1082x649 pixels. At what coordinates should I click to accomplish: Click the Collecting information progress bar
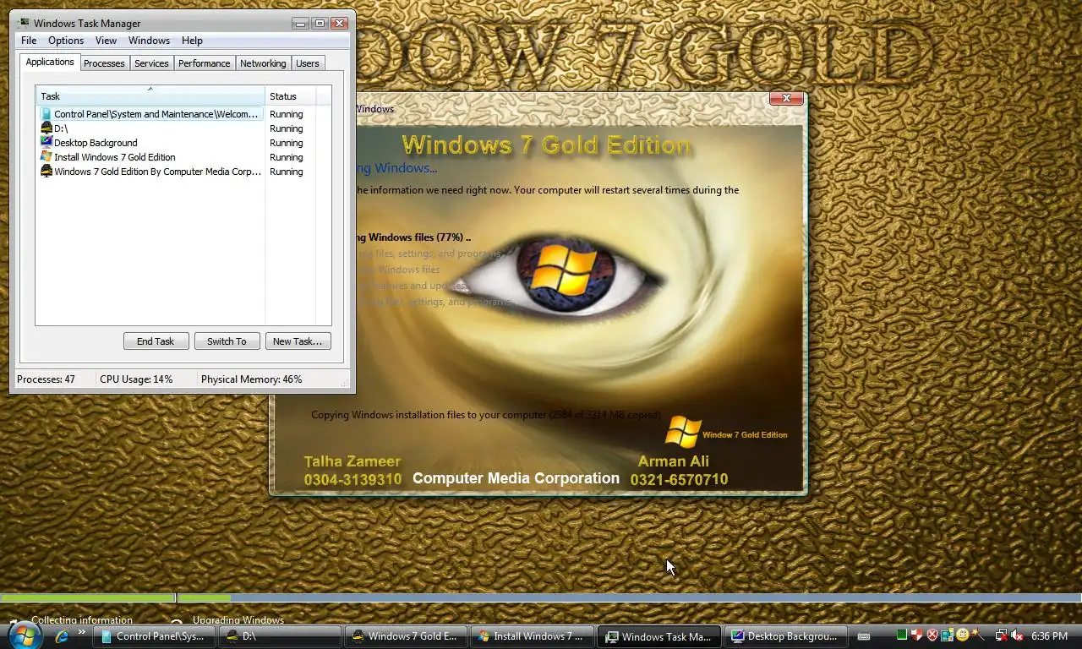88,598
